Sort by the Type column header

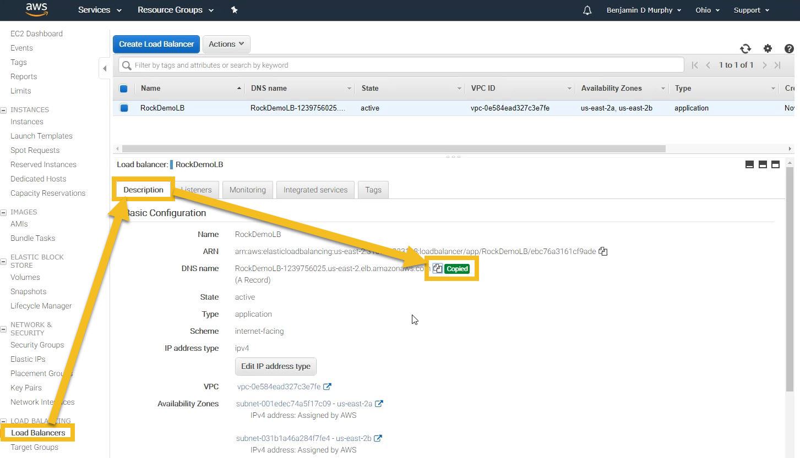tap(683, 88)
